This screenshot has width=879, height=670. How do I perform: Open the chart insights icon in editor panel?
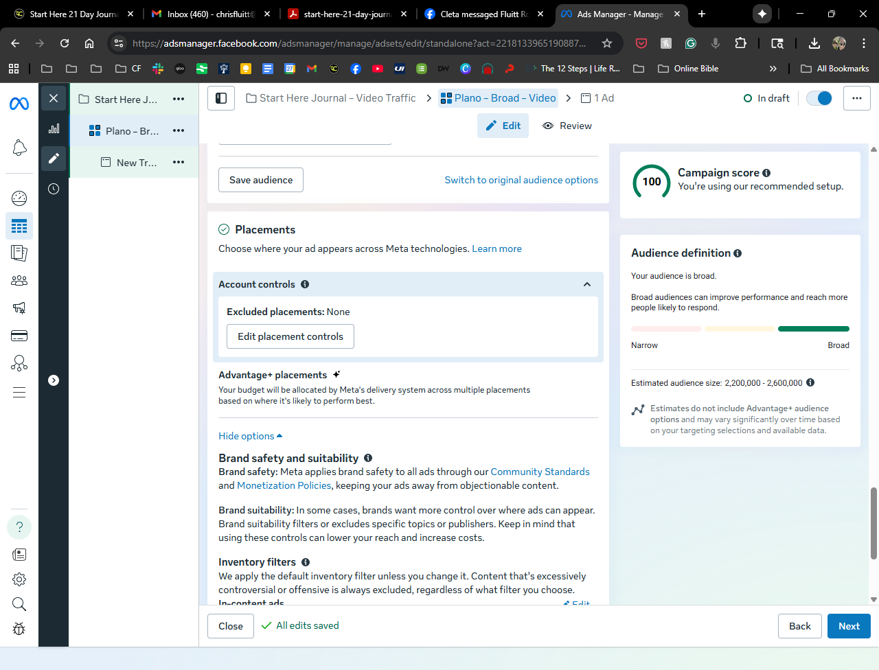54,128
